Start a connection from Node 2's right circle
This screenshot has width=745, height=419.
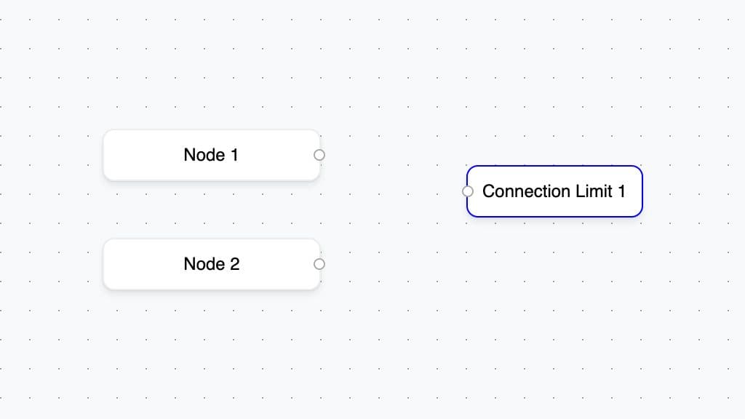point(319,264)
